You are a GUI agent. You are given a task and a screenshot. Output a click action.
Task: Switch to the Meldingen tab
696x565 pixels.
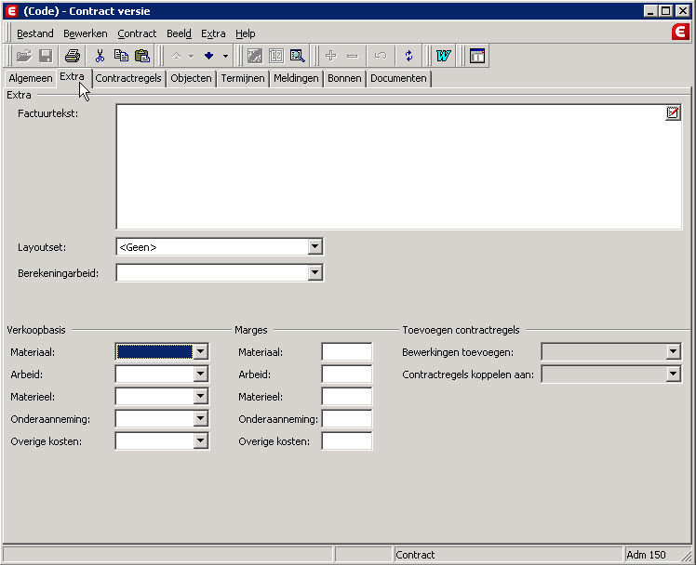296,78
